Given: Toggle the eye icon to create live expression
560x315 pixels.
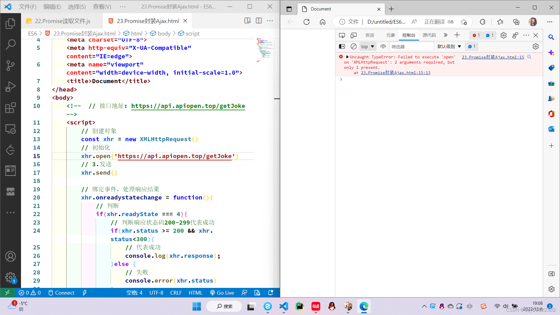Looking at the screenshot, I should (x=383, y=46).
